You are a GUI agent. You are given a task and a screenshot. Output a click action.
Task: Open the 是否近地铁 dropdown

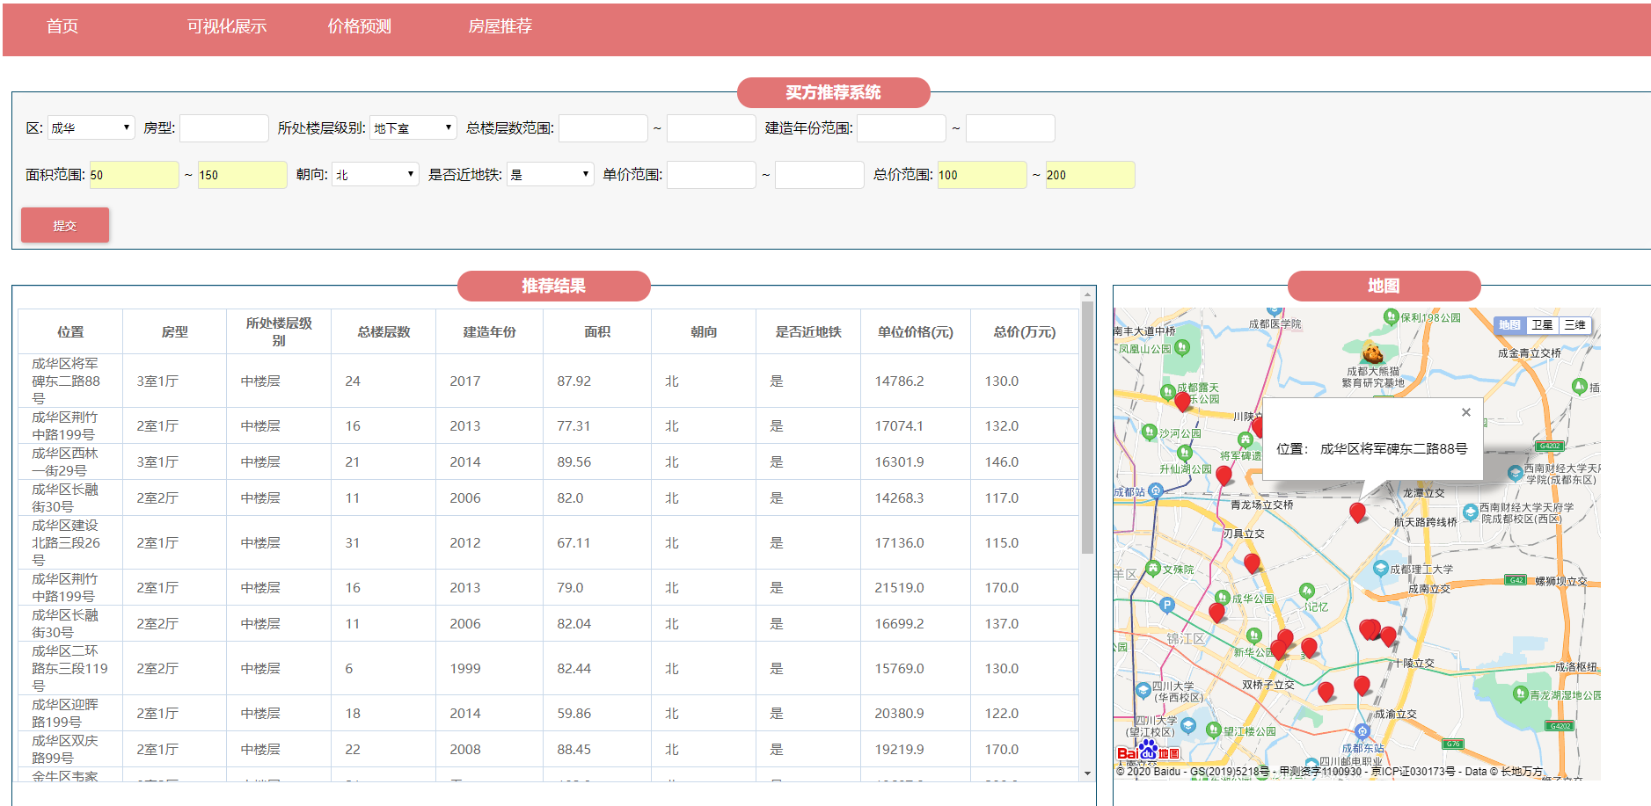coord(551,174)
